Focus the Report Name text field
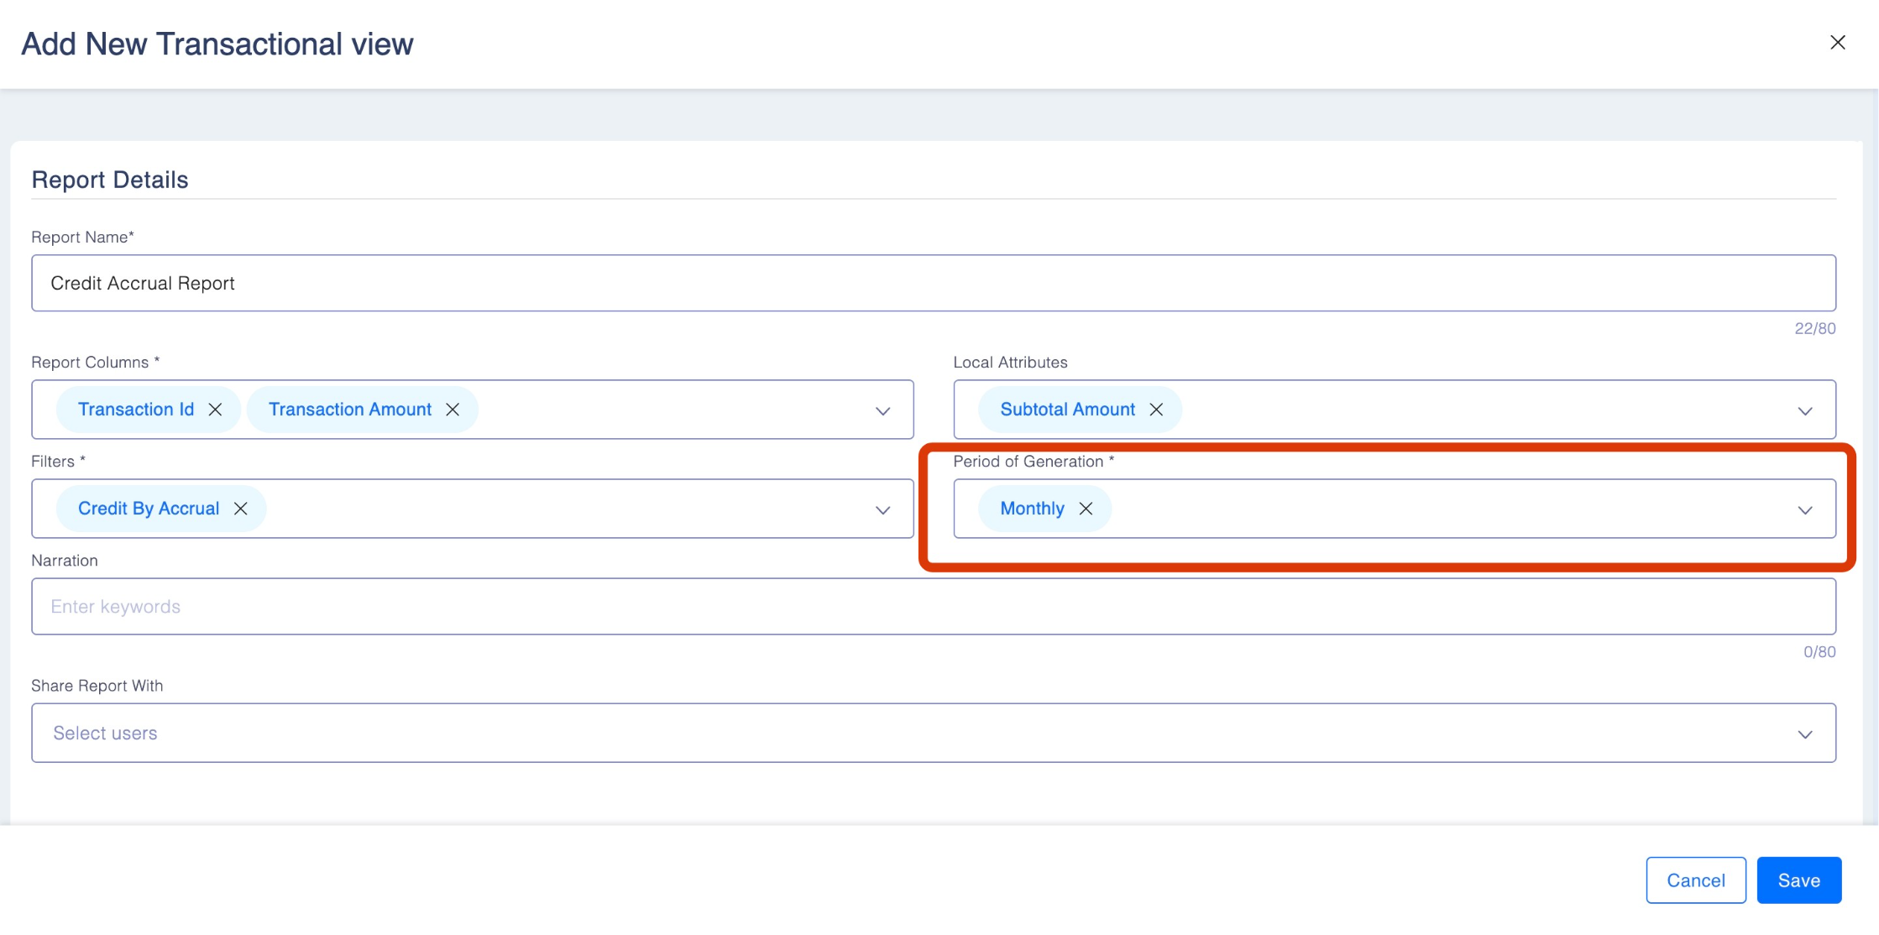The height and width of the screenshot is (935, 1879). coord(933,284)
